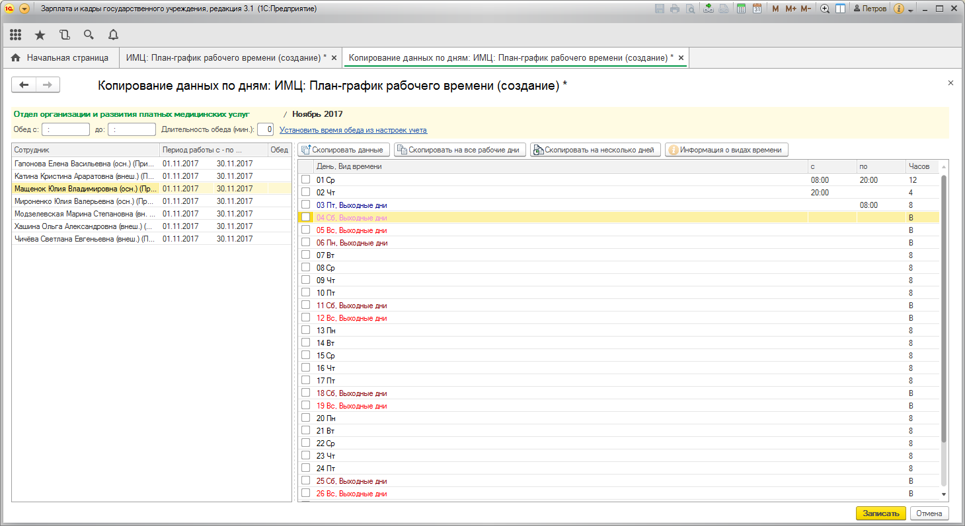The width and height of the screenshot is (965, 526).
Task: Click the zoom magnifier icon
Action: click(825, 9)
